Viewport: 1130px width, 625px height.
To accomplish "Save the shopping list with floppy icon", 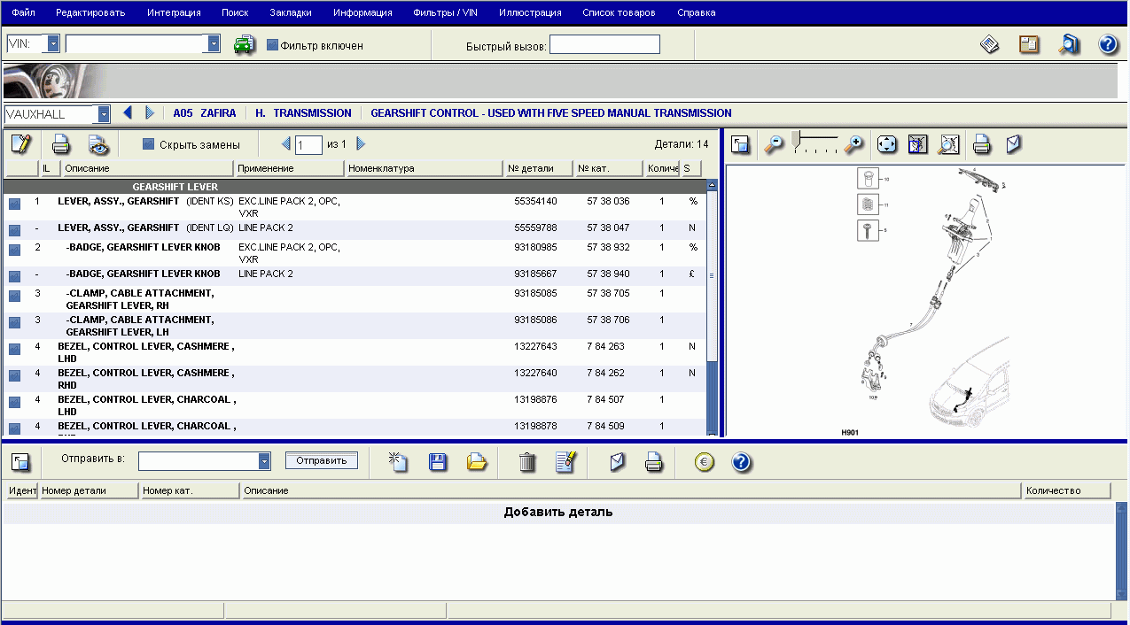I will coord(438,461).
